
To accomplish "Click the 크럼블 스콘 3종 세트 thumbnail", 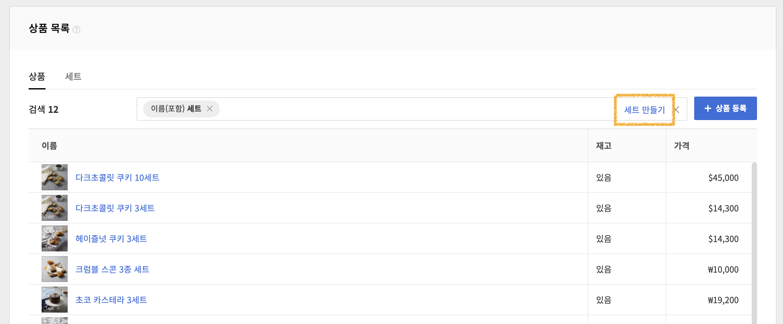I will [55, 269].
